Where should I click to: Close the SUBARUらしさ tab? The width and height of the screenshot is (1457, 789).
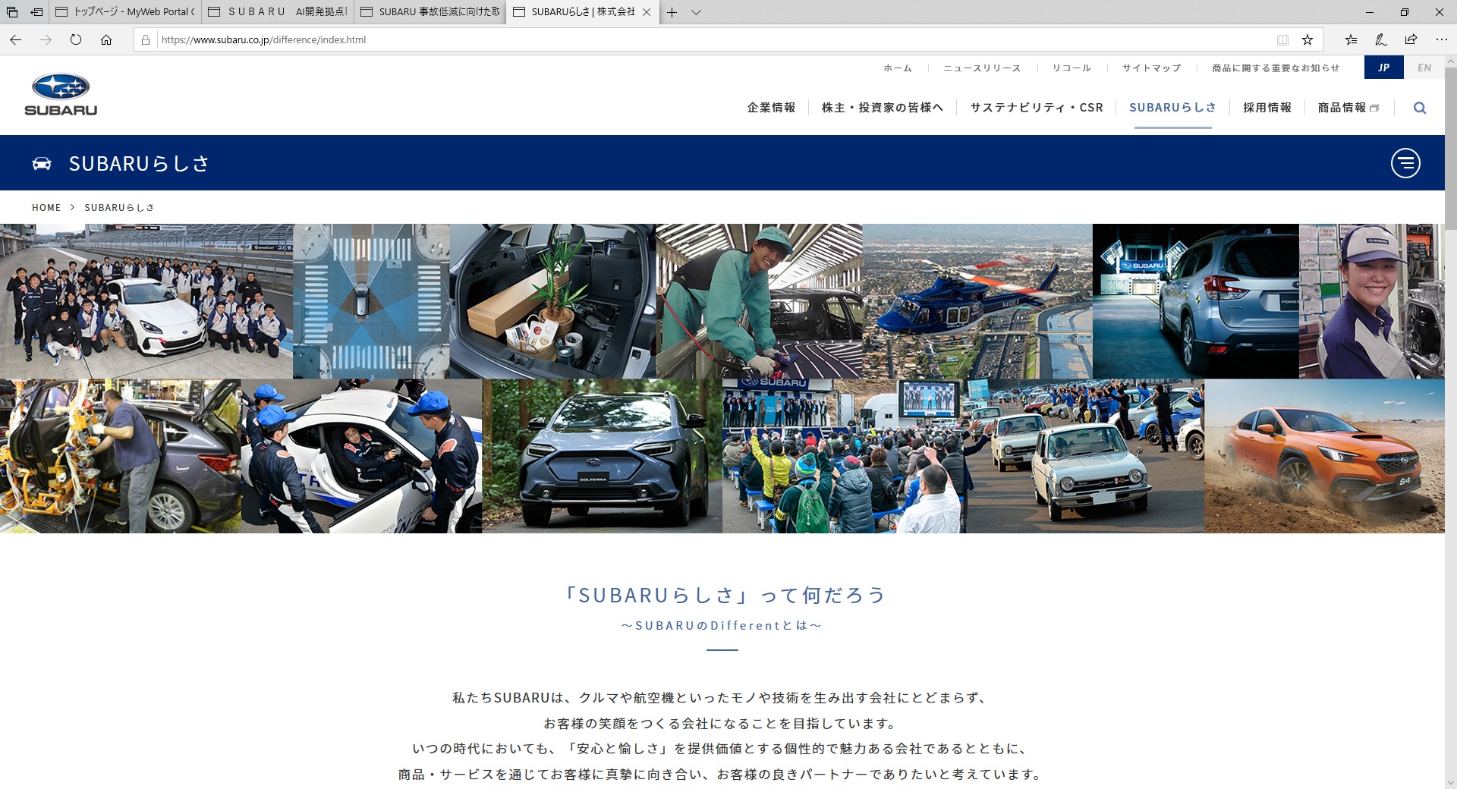(647, 12)
